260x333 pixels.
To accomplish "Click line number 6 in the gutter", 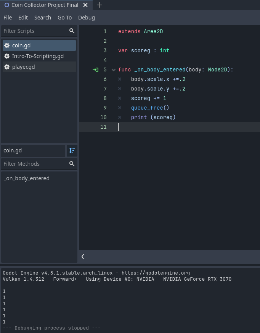I will coord(105,79).
